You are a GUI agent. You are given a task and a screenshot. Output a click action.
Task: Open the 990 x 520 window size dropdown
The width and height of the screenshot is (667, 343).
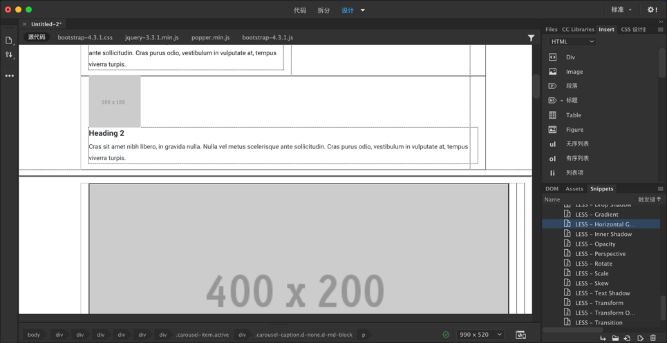pyautogui.click(x=480, y=335)
